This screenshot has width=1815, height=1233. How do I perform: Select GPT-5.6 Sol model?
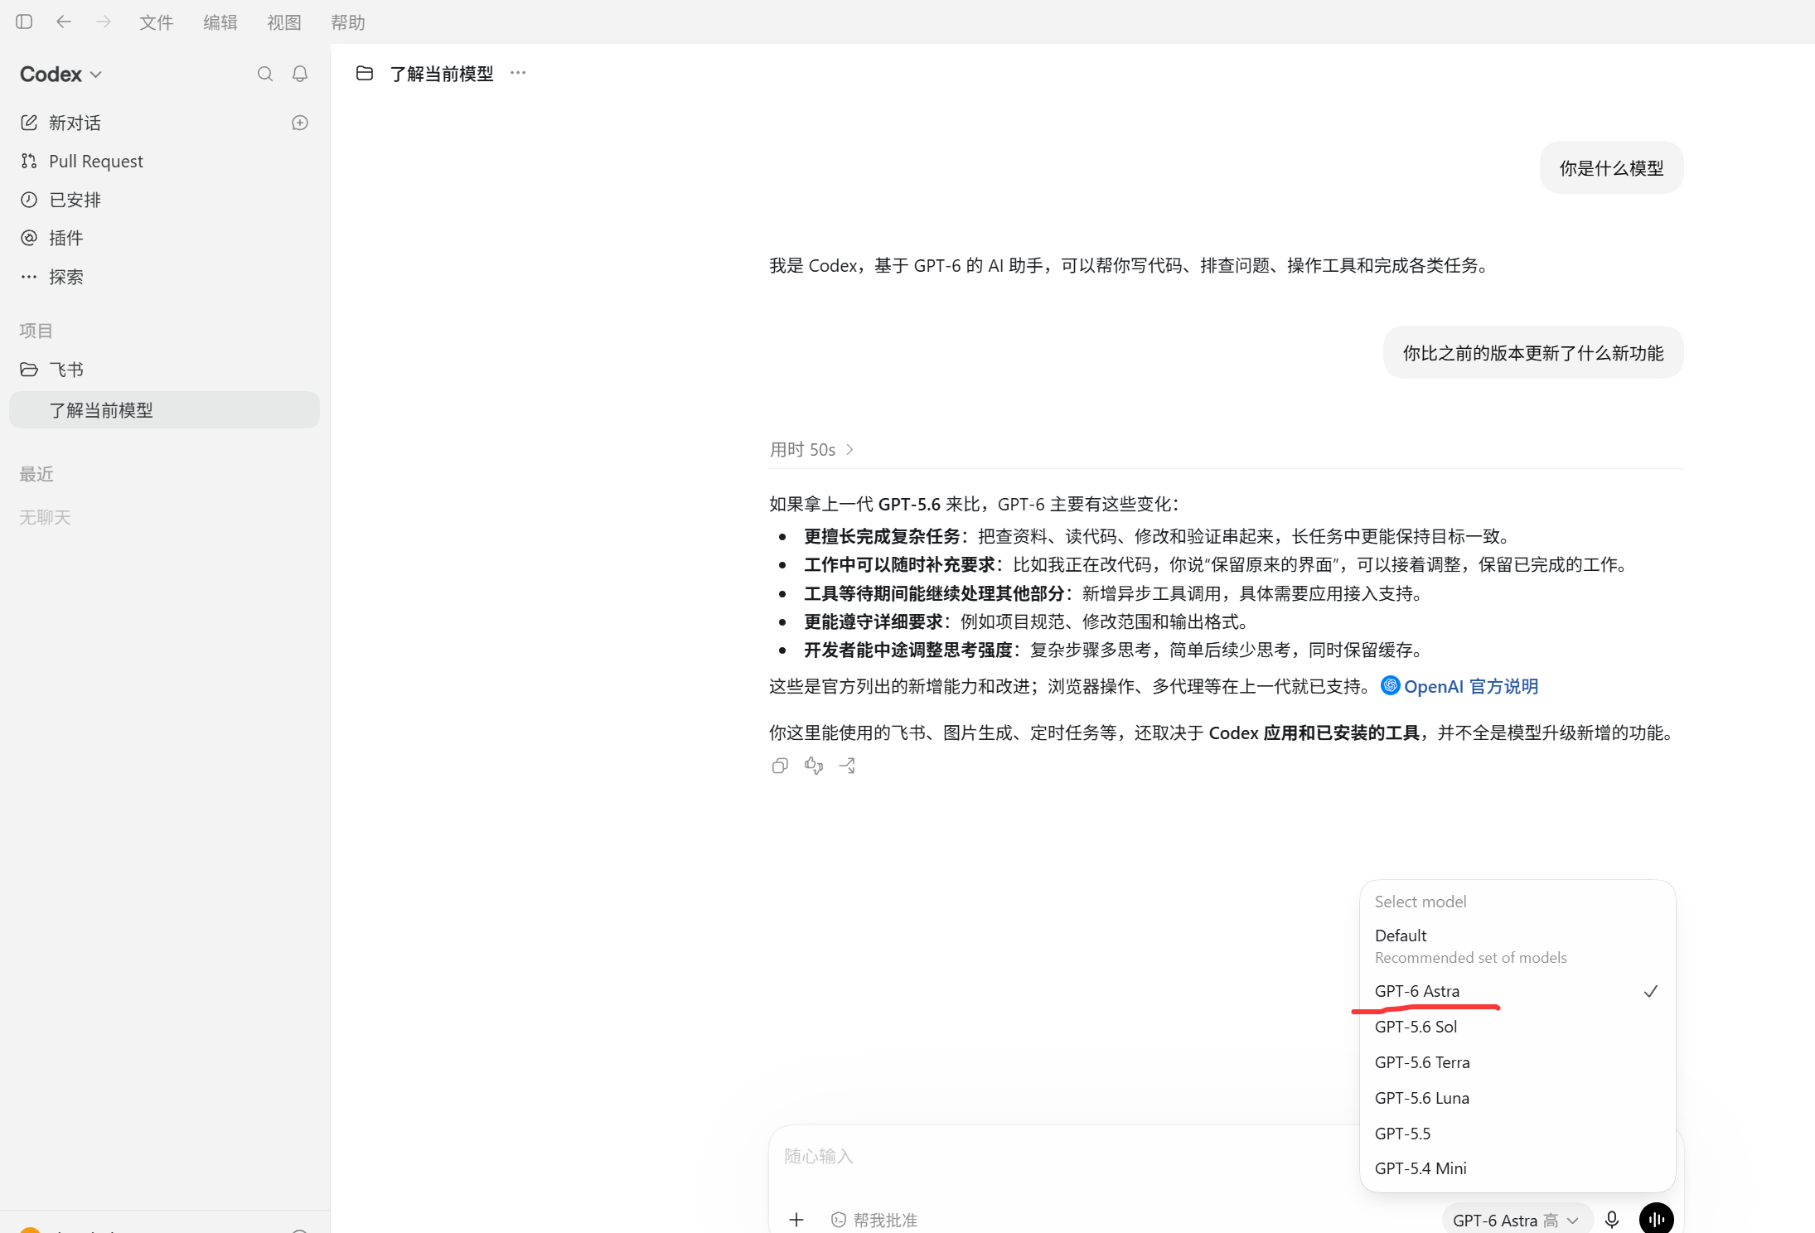click(1517, 1027)
